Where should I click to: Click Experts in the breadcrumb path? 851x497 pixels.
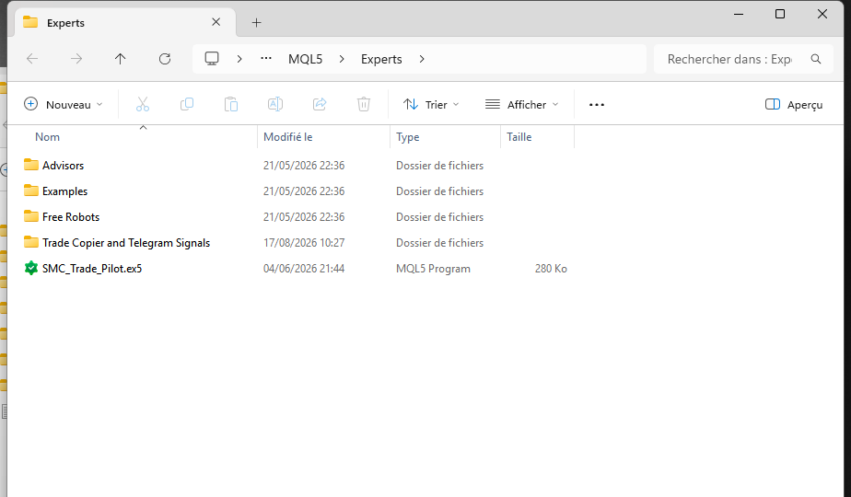point(381,59)
